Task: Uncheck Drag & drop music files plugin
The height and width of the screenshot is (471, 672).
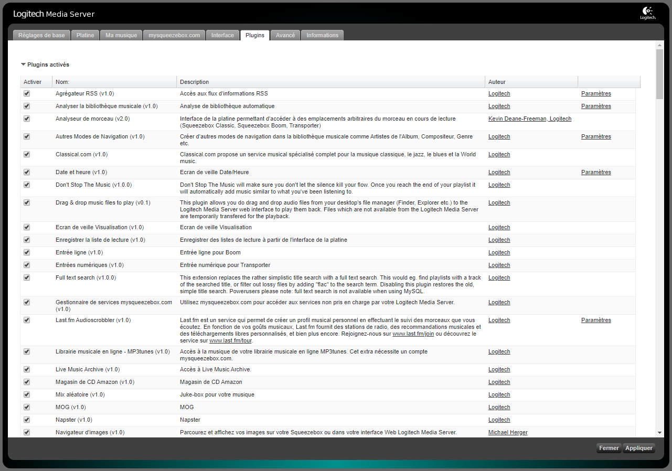Action: click(x=27, y=202)
